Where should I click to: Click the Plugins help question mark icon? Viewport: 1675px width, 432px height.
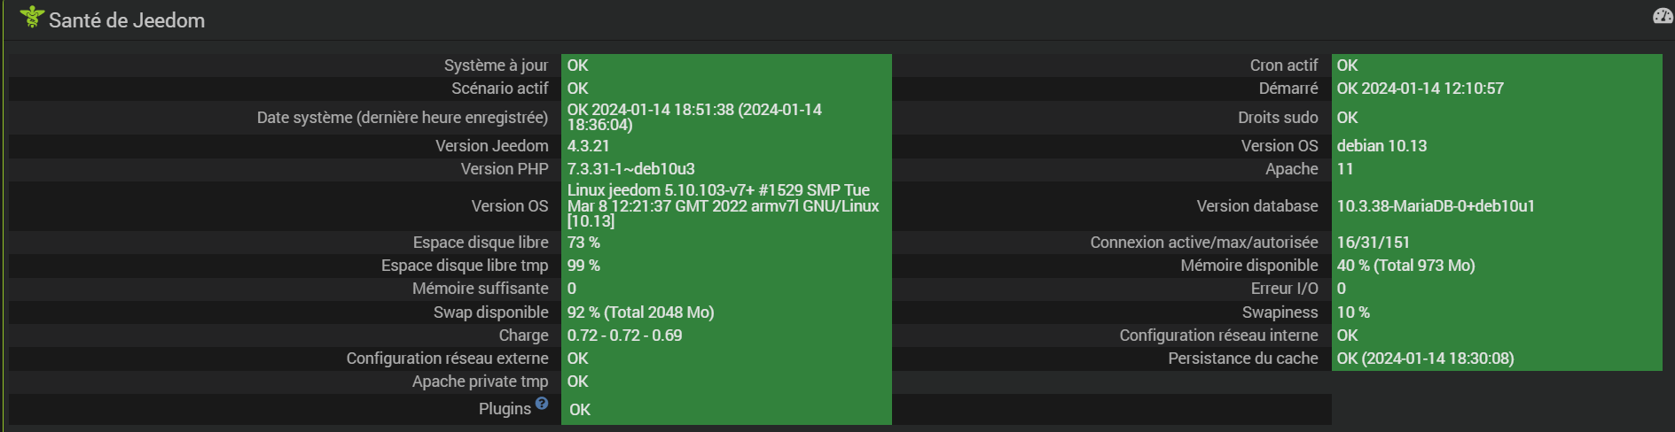click(x=542, y=404)
